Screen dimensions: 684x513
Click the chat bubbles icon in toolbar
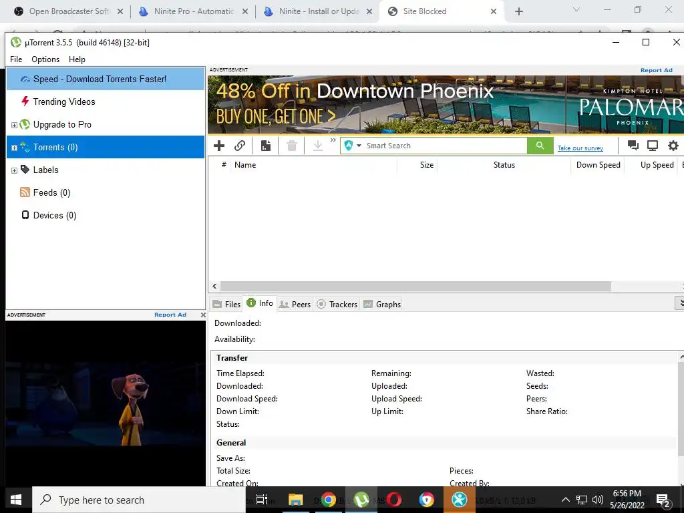coord(633,146)
